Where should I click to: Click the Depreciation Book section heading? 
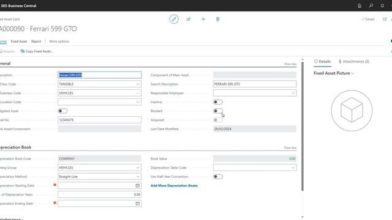pyautogui.click(x=15, y=147)
